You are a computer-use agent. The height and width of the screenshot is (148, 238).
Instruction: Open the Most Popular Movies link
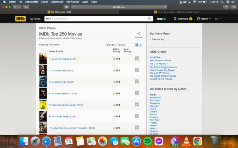pyautogui.click(x=160, y=60)
